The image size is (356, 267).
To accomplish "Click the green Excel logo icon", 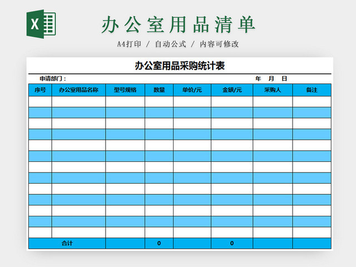I will pyautogui.click(x=41, y=24).
